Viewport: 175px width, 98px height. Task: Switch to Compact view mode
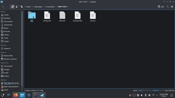17,7
